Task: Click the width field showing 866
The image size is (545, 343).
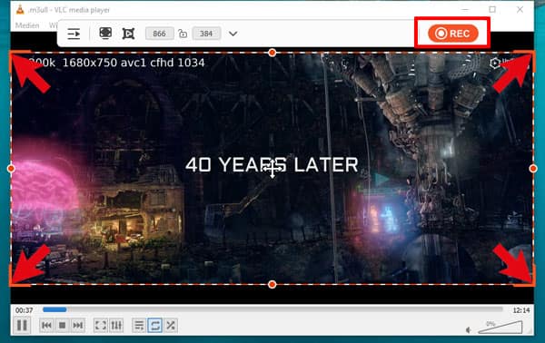Action: tap(160, 34)
